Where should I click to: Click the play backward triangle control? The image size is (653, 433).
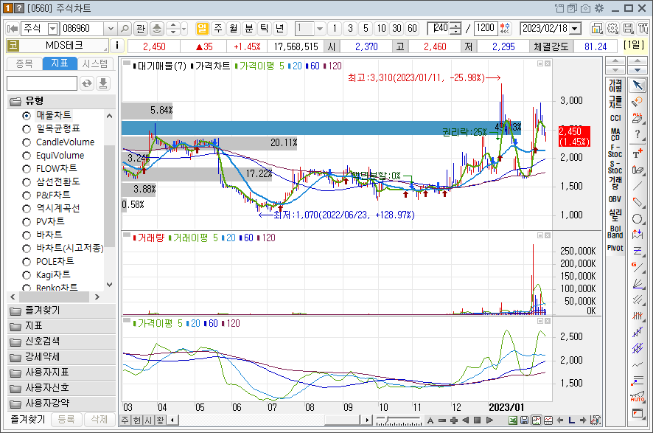466,420
